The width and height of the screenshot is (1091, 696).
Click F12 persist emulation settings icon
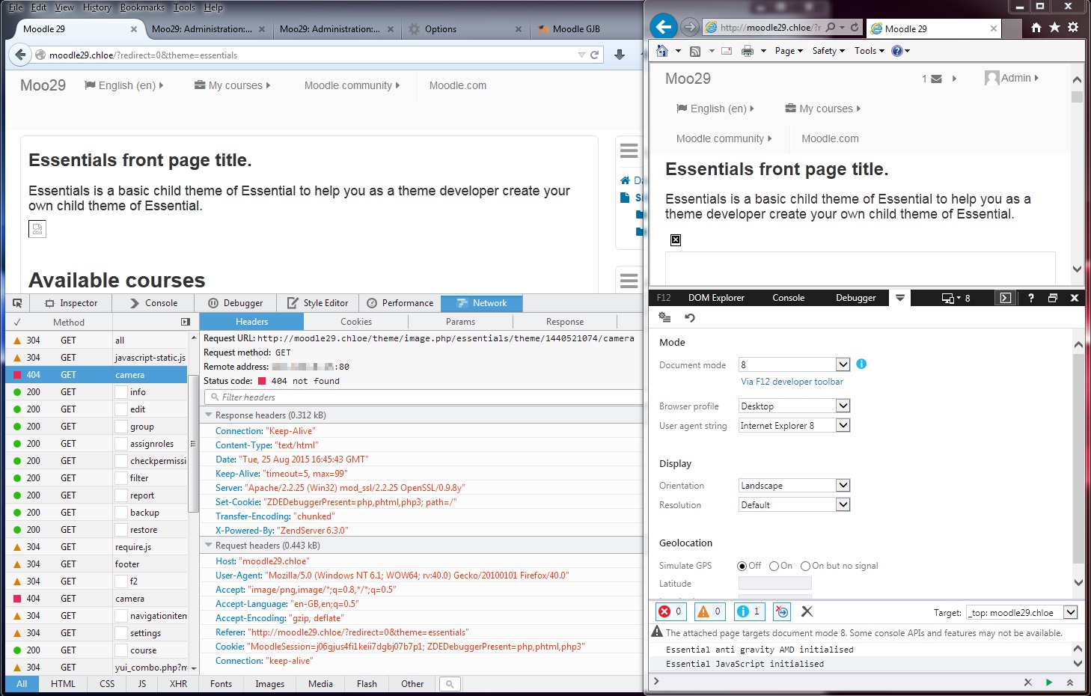pyautogui.click(x=664, y=318)
